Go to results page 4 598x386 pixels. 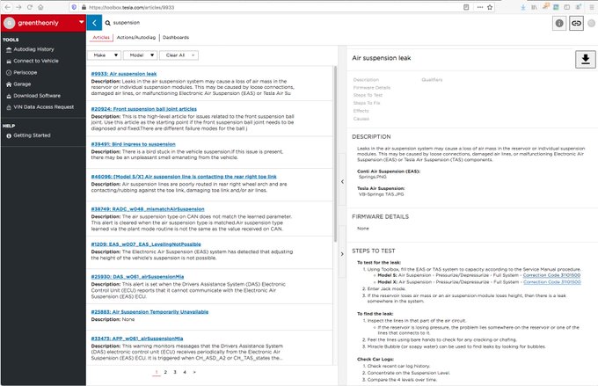[185, 372]
